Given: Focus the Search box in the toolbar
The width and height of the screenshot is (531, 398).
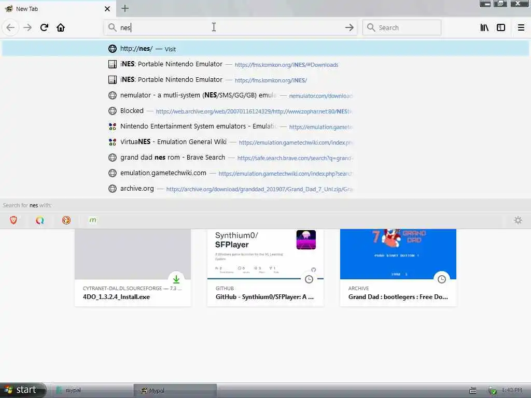Looking at the screenshot, I should pyautogui.click(x=402, y=27).
